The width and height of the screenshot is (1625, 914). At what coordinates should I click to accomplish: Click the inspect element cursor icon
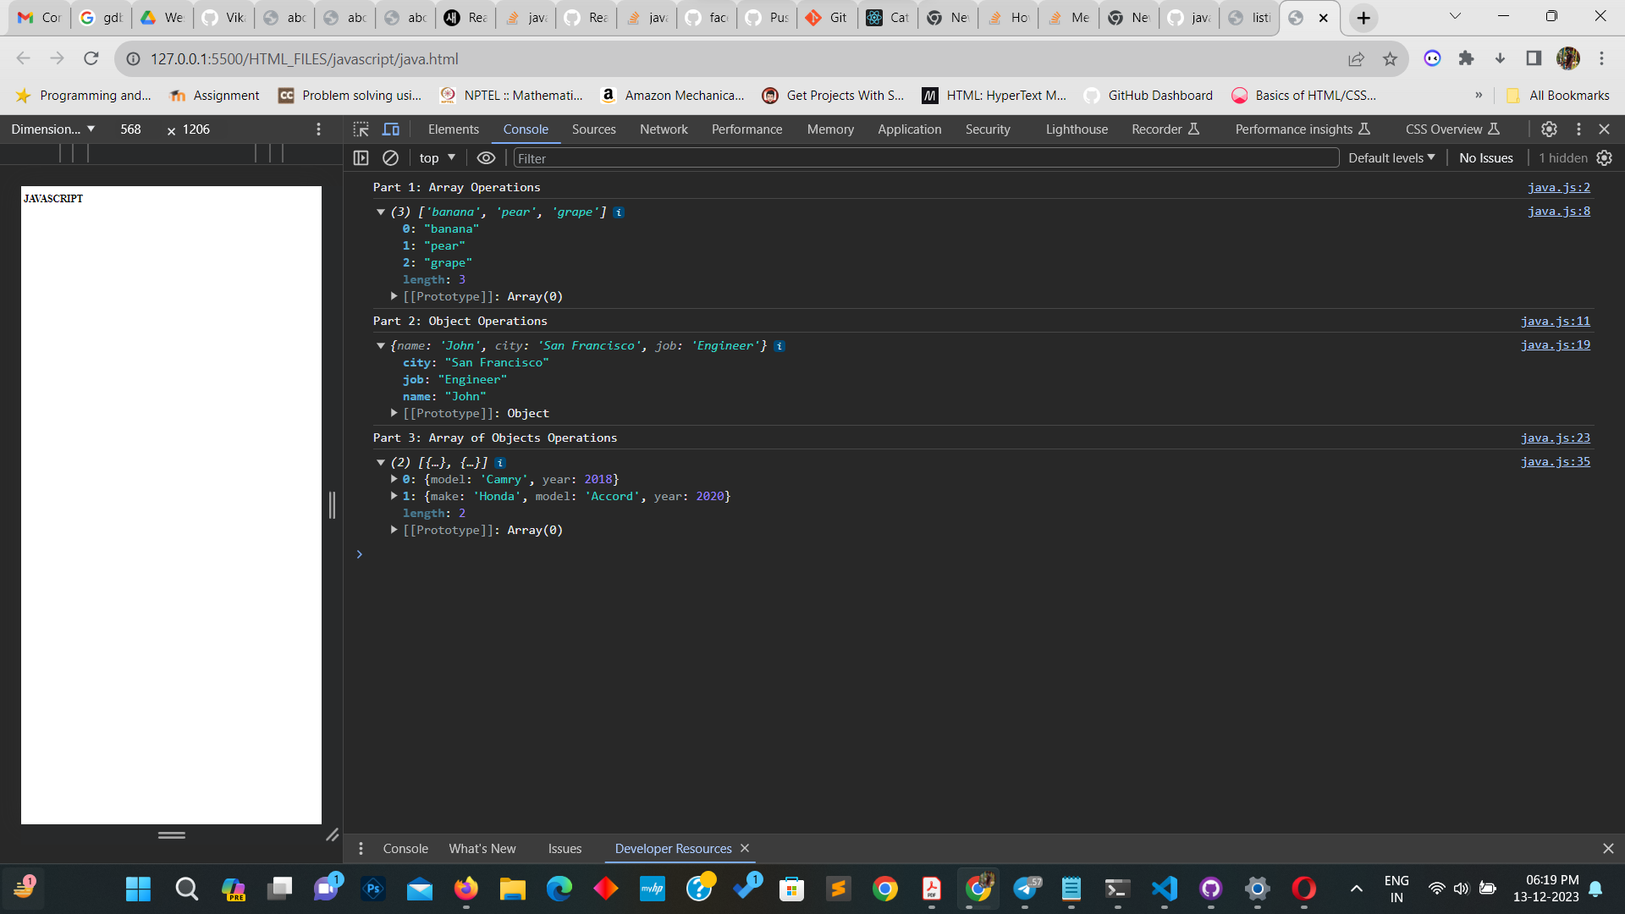click(x=361, y=129)
